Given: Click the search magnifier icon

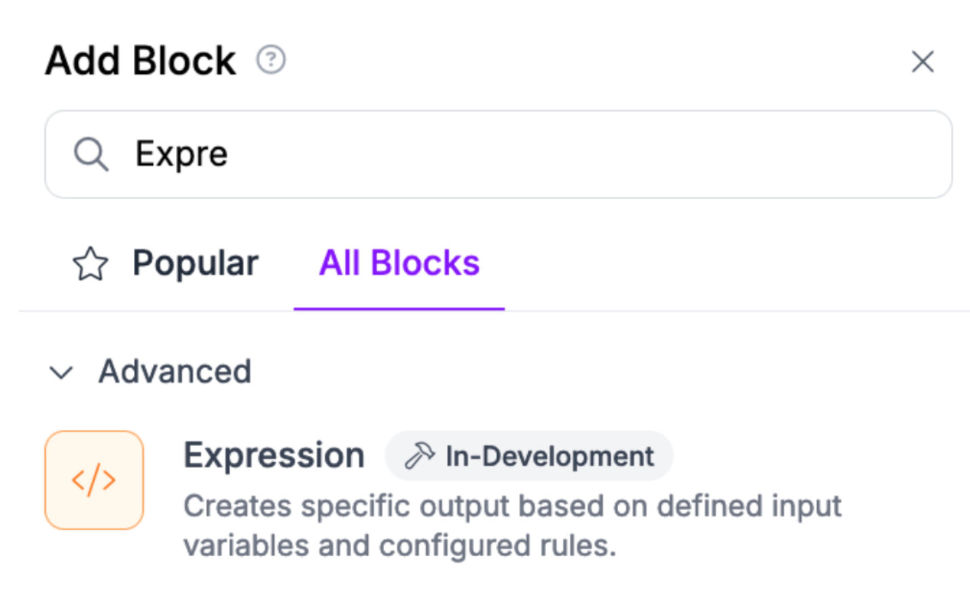Looking at the screenshot, I should [90, 154].
